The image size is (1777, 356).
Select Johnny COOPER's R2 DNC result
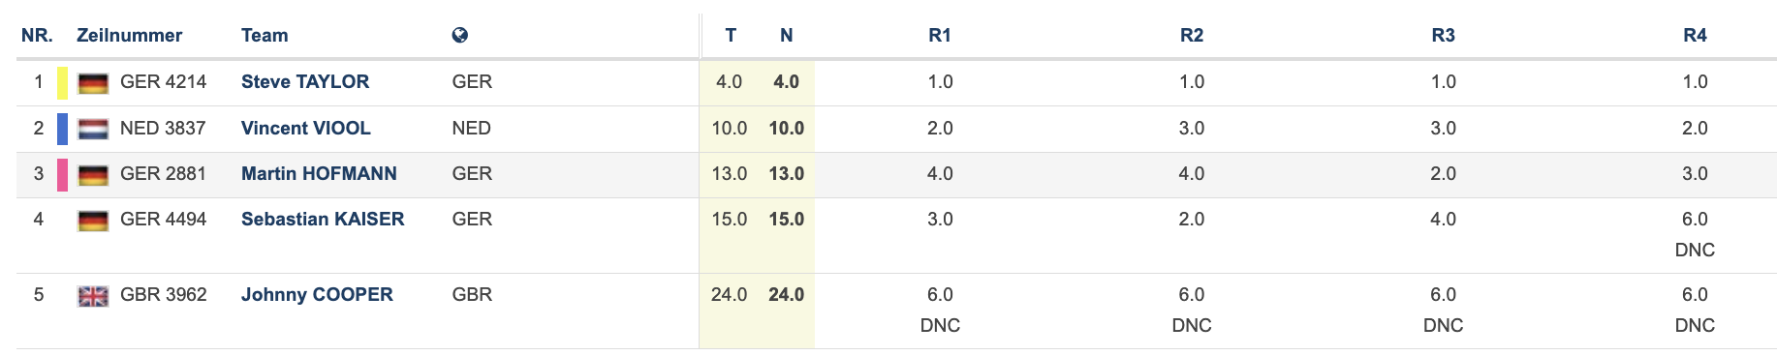pos(1192,325)
